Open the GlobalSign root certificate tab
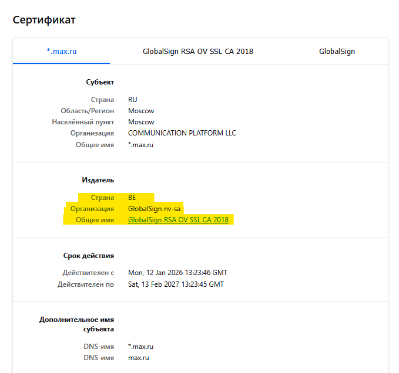 click(337, 51)
